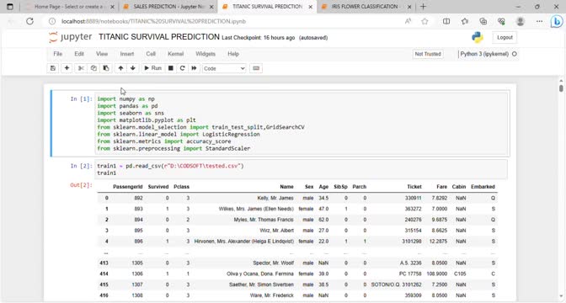
Task: Click the Run button
Action: click(152, 68)
